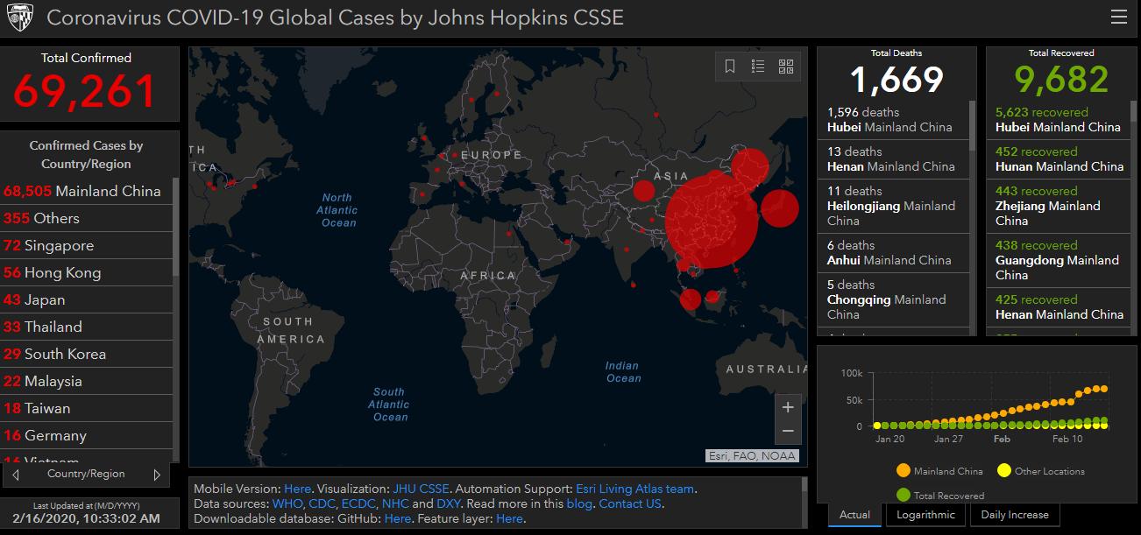
Task: Follow the WHO data source link
Action: point(287,503)
